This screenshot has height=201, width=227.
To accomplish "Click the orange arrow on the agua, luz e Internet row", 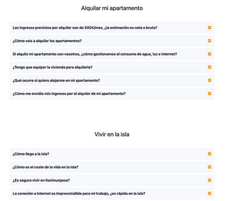I will point(209,54).
